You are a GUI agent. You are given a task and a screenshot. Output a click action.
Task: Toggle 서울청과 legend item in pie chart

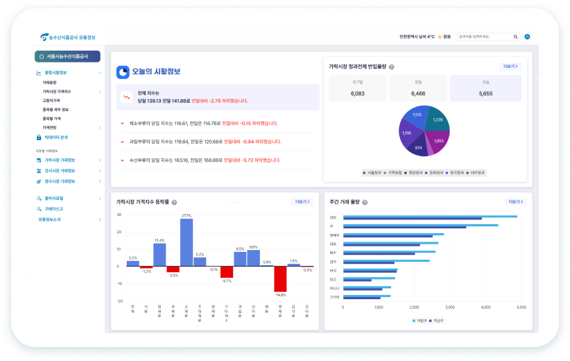372,173
